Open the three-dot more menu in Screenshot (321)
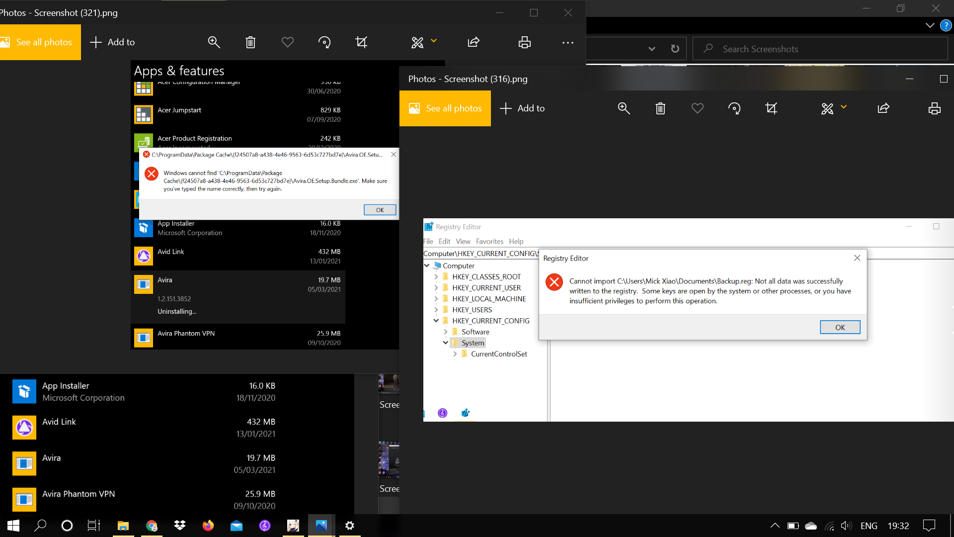This screenshot has height=537, width=954. pyautogui.click(x=568, y=43)
